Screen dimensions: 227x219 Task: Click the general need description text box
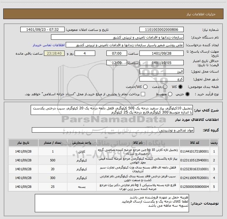[x=112, y=110]
